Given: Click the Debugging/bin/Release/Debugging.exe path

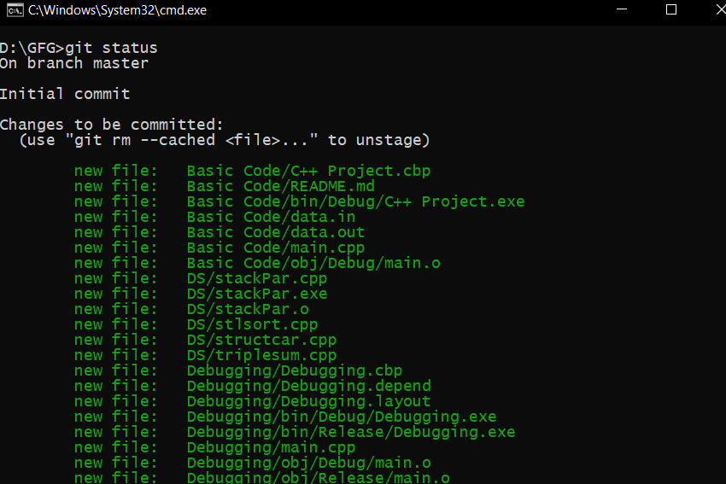Looking at the screenshot, I should pos(351,432).
